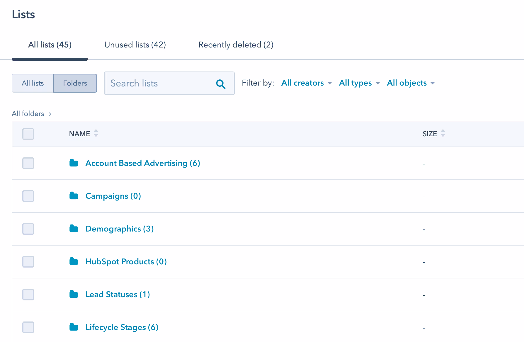Click the sort arrows next to NAME

[x=96, y=134]
